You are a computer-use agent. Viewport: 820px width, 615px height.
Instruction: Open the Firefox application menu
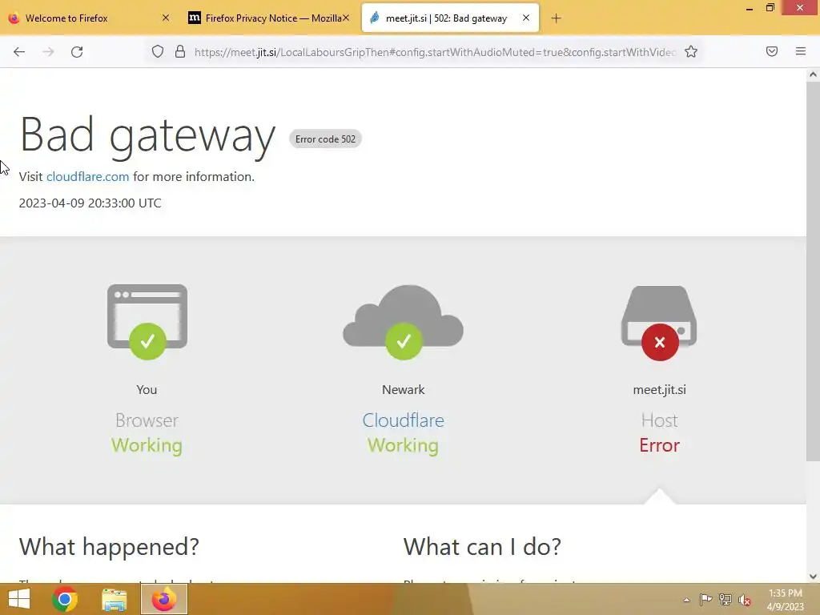click(800, 51)
